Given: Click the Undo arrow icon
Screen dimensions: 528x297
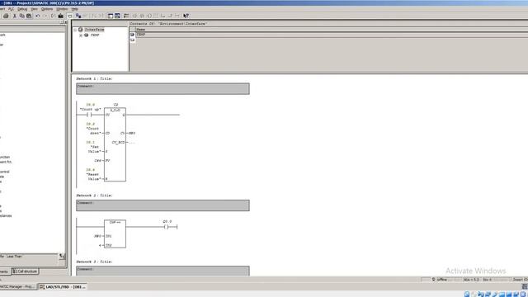Looking at the screenshot, I should (37, 16).
